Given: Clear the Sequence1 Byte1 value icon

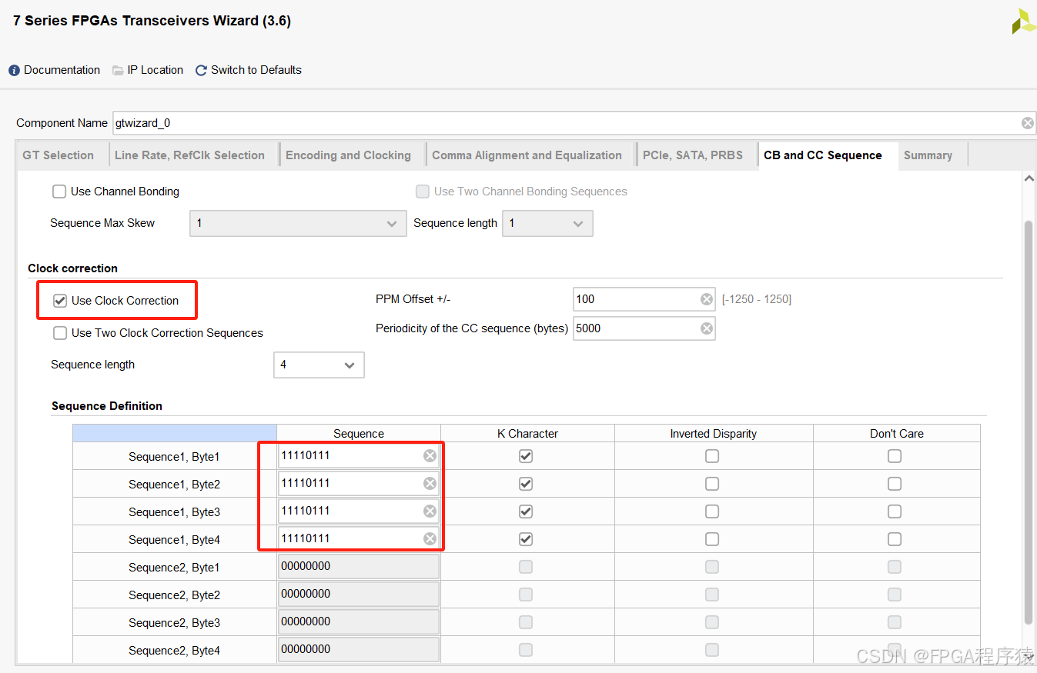Looking at the screenshot, I should click(430, 456).
